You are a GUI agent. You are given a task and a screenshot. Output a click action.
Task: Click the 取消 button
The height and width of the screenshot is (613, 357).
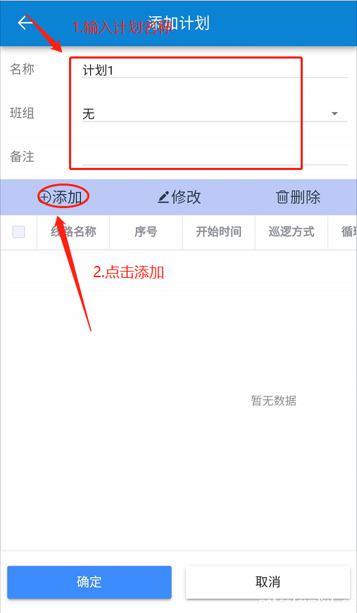pos(268,582)
